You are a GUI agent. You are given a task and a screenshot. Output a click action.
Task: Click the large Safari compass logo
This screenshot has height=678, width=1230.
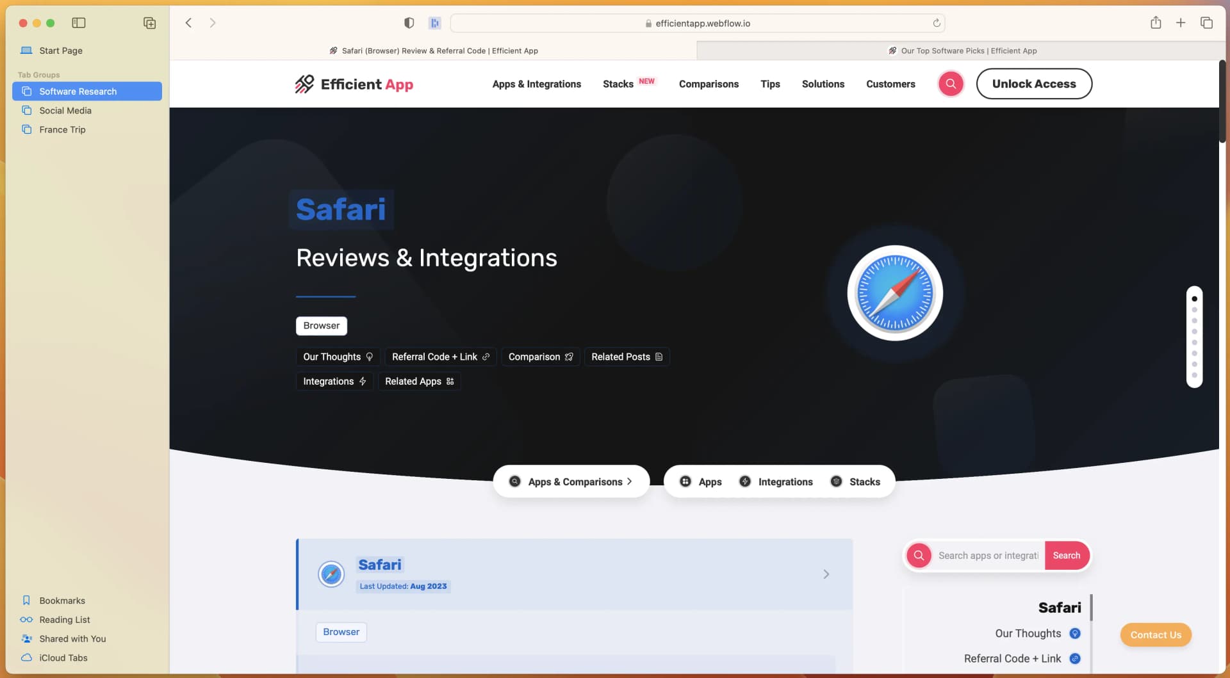click(x=894, y=293)
